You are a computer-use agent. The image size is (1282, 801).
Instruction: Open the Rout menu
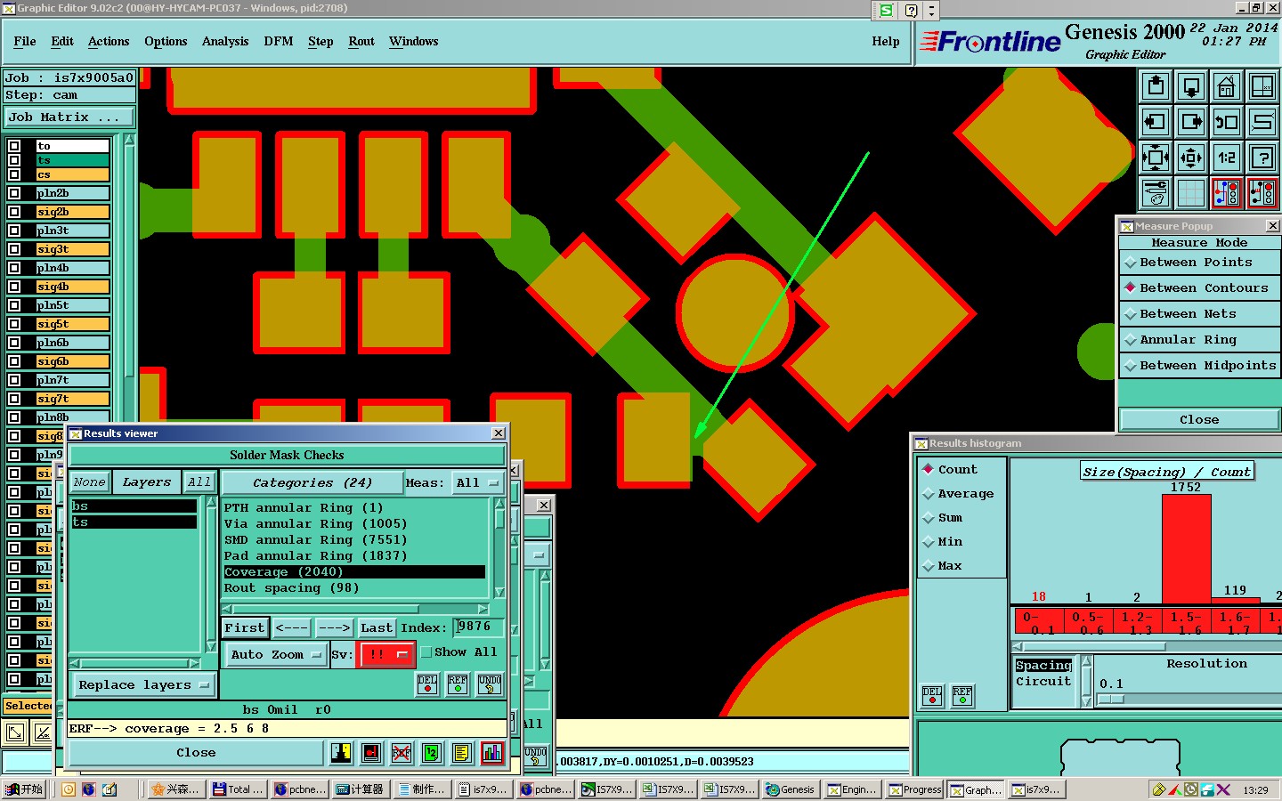click(361, 42)
